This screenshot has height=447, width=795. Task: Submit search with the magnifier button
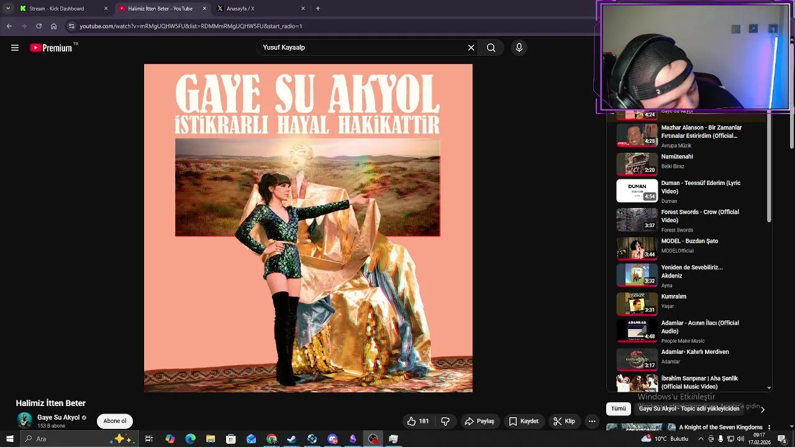[491, 48]
